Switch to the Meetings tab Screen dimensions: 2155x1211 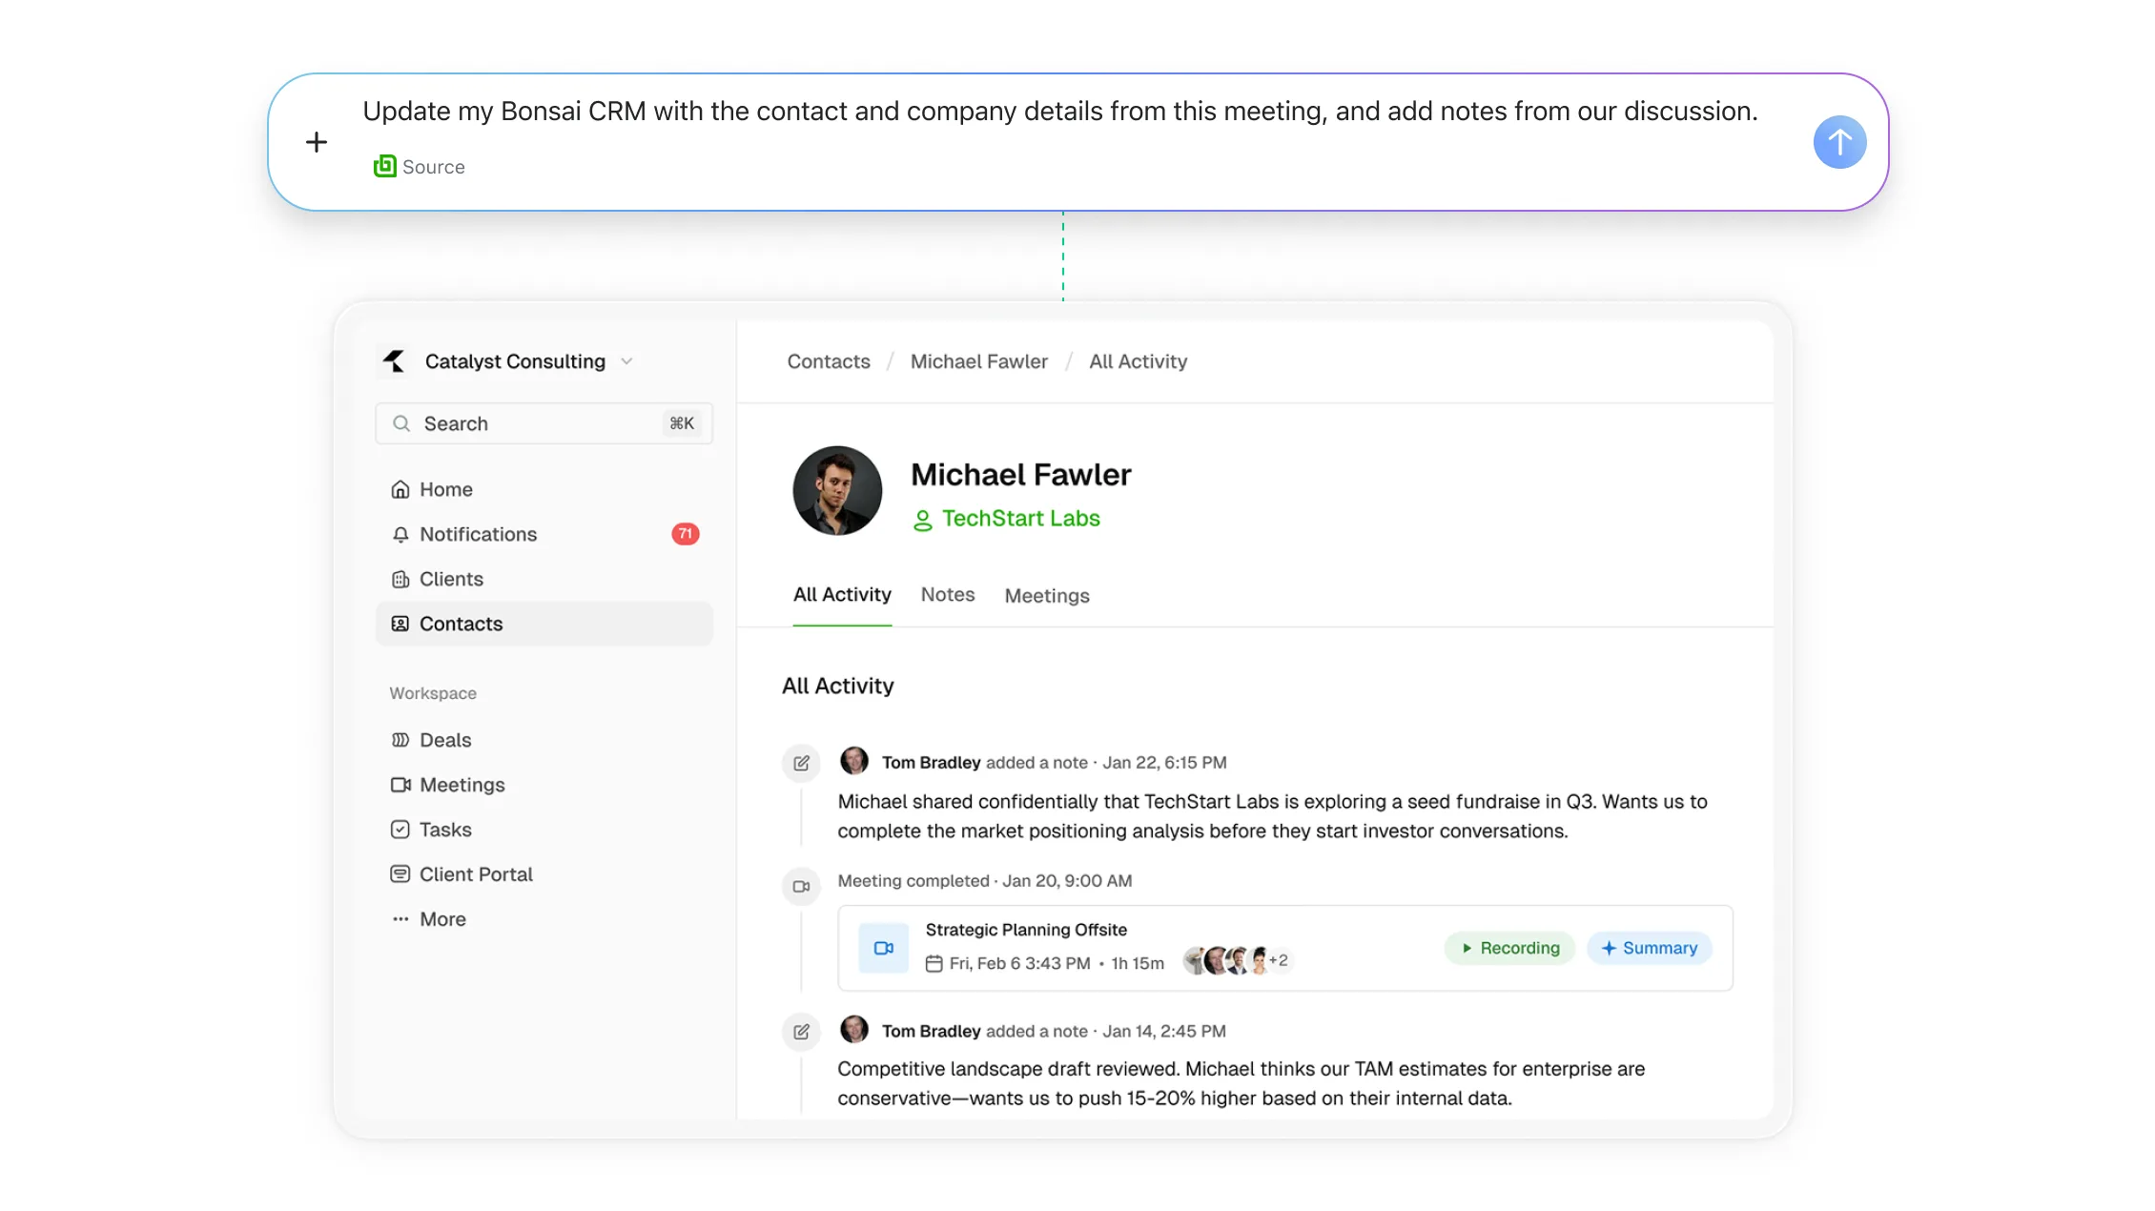[1047, 596]
